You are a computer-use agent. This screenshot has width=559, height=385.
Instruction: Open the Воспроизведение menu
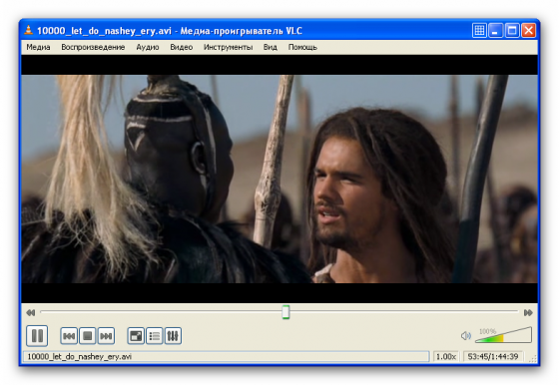click(93, 47)
